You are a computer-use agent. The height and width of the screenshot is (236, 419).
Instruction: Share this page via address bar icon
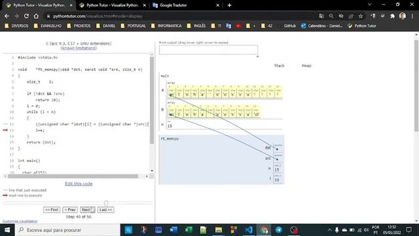(x=351, y=16)
